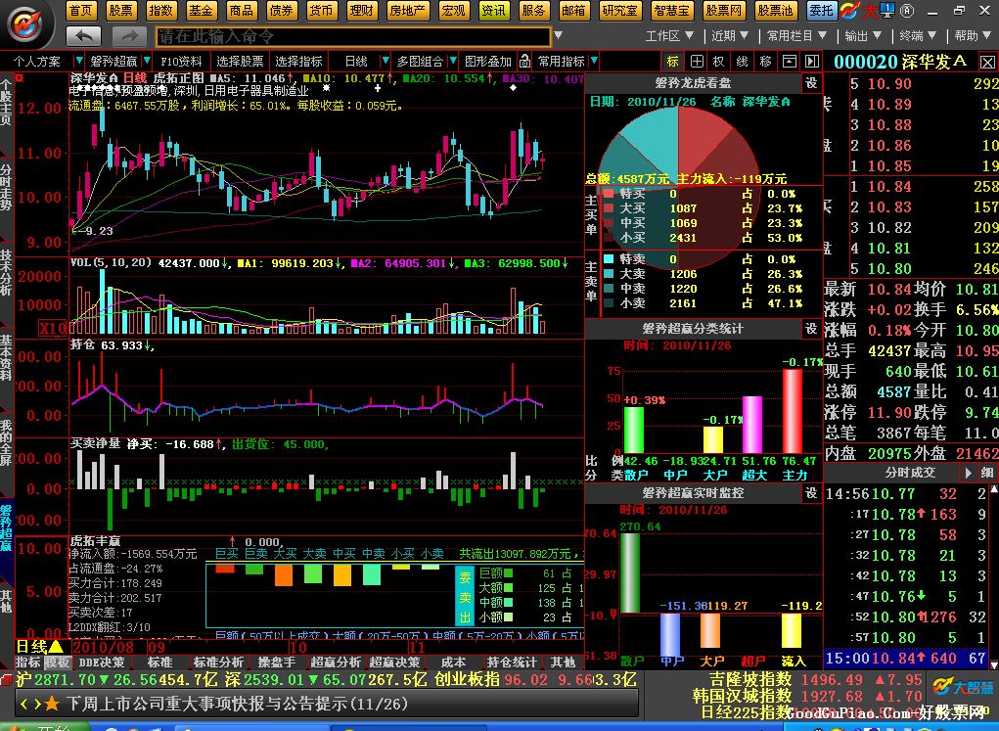
Task: Open the 输出 menu
Action: pos(863,35)
